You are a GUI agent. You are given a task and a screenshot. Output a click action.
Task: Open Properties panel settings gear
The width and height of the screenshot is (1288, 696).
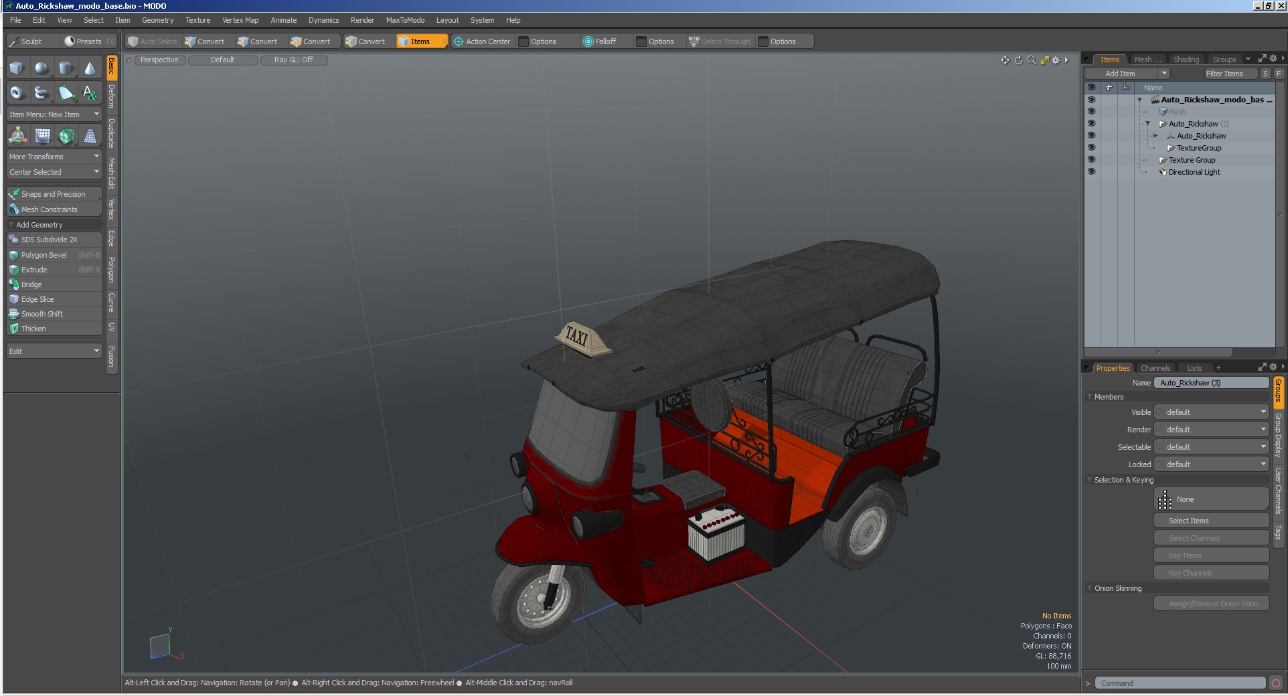pos(1273,367)
